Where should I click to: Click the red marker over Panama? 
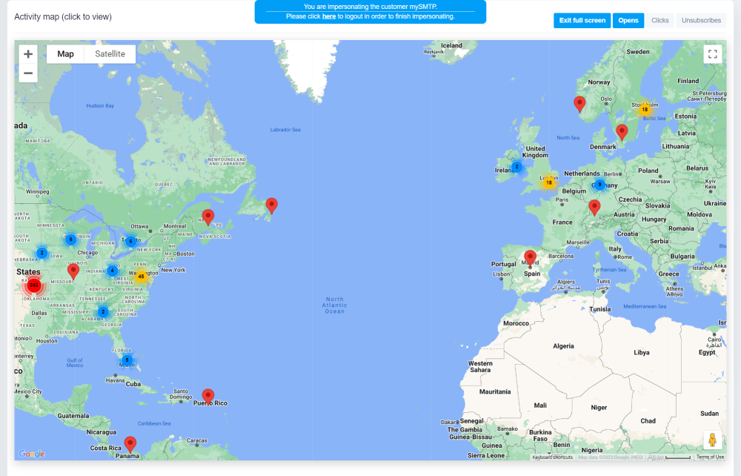click(x=130, y=443)
